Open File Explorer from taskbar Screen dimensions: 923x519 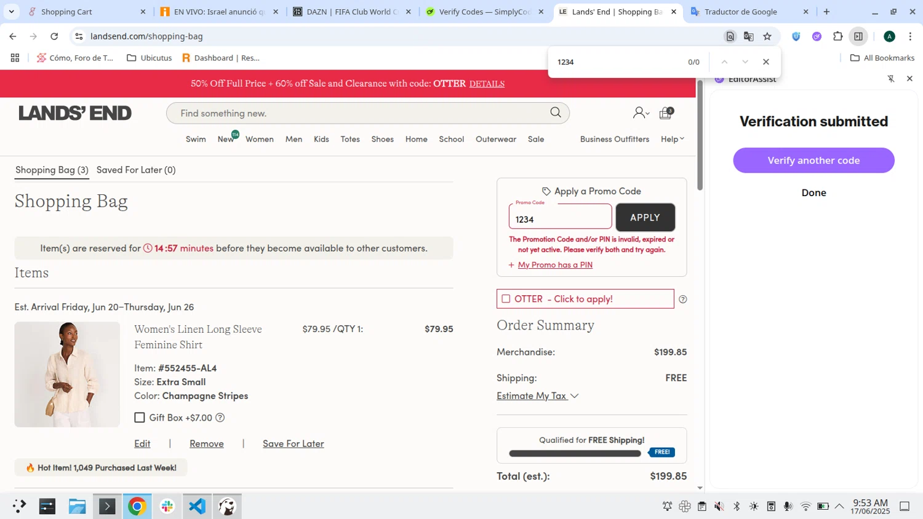point(77,506)
